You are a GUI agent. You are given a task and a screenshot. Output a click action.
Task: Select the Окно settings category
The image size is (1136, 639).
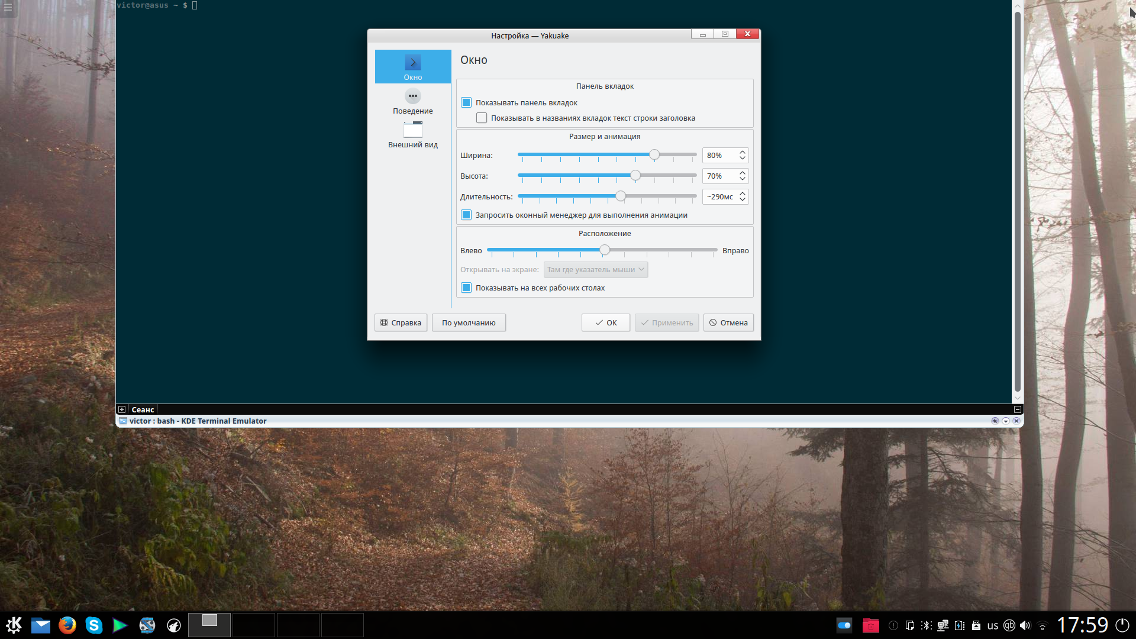pos(412,67)
